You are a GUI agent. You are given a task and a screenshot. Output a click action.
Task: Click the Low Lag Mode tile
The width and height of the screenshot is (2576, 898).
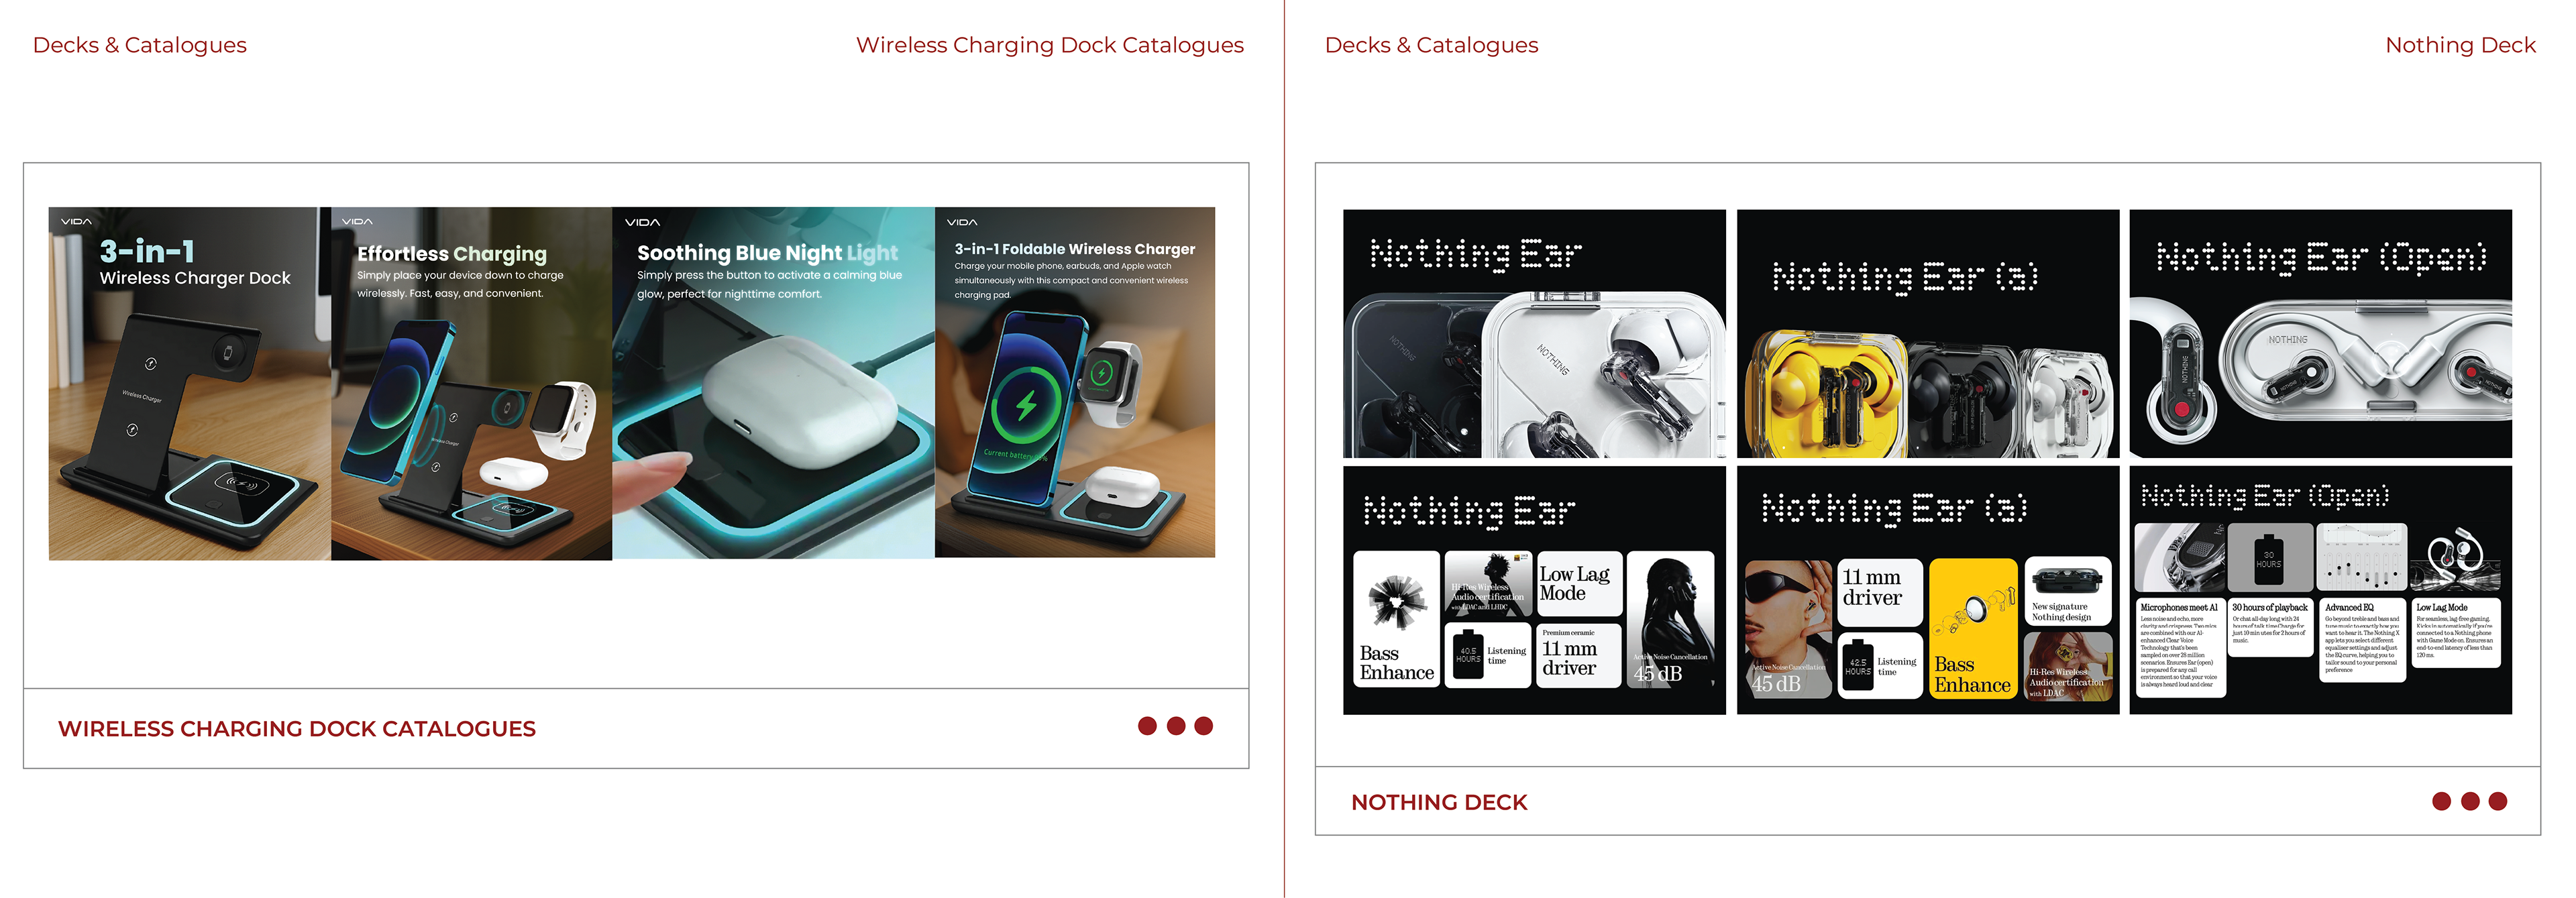pos(1579,583)
